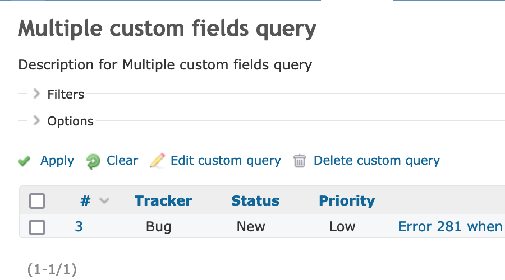Viewport: 505px width, 280px height.
Task: Click the pencil icon for editing query
Action: 158,161
